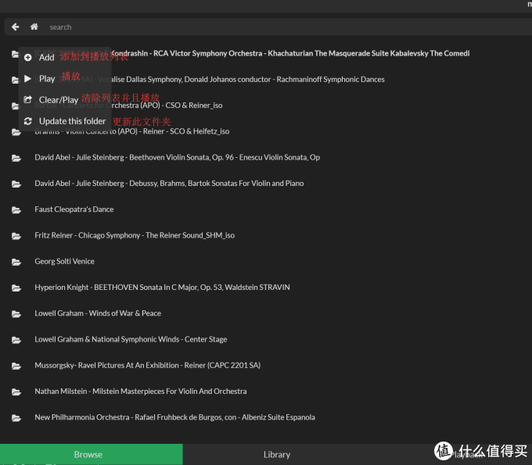Switch to the Browse tab
The image size is (532, 465).
pos(88,454)
